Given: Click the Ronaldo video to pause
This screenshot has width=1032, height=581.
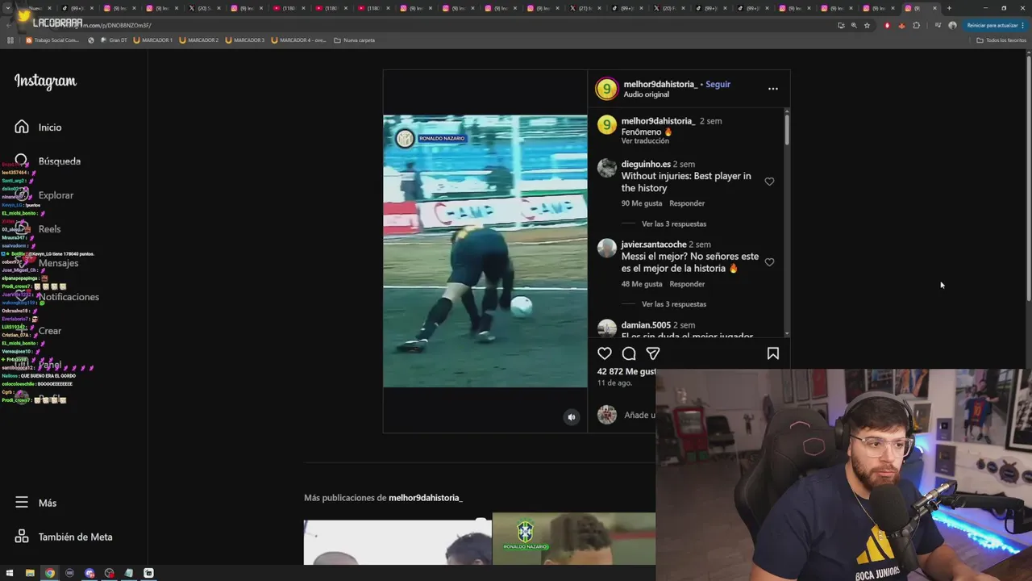Looking at the screenshot, I should pyautogui.click(x=485, y=251).
